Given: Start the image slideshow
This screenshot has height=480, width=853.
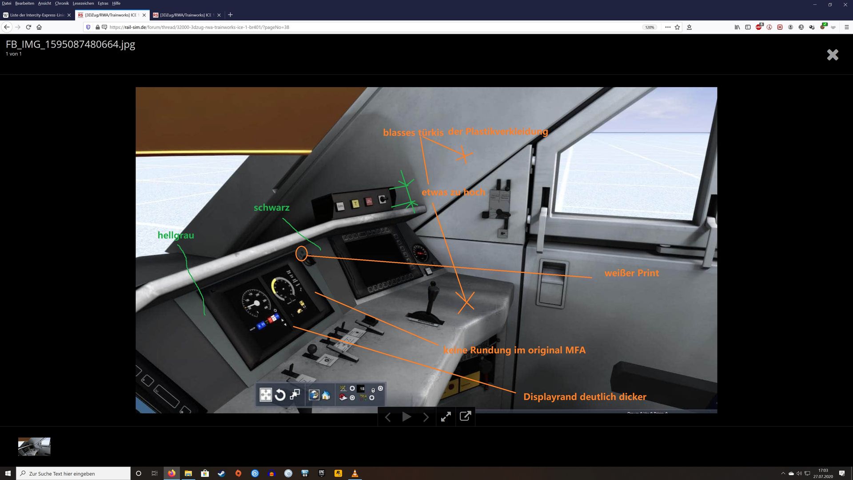Looking at the screenshot, I should 407,417.
